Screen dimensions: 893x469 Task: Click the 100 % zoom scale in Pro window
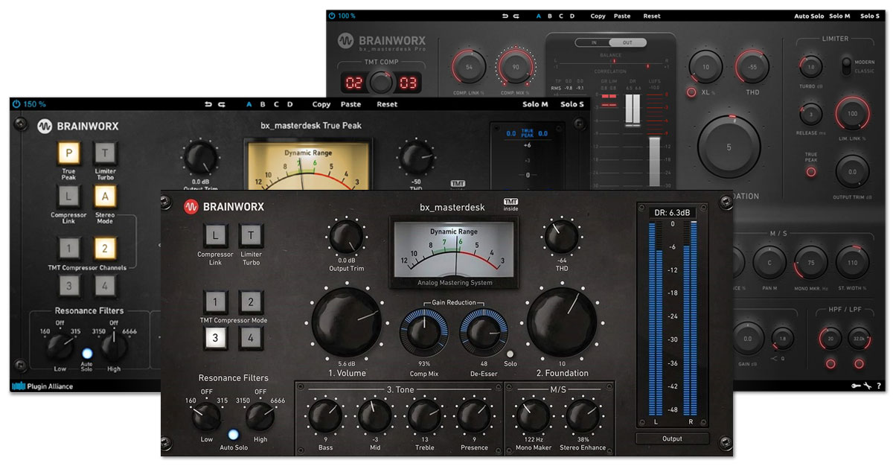tap(348, 16)
